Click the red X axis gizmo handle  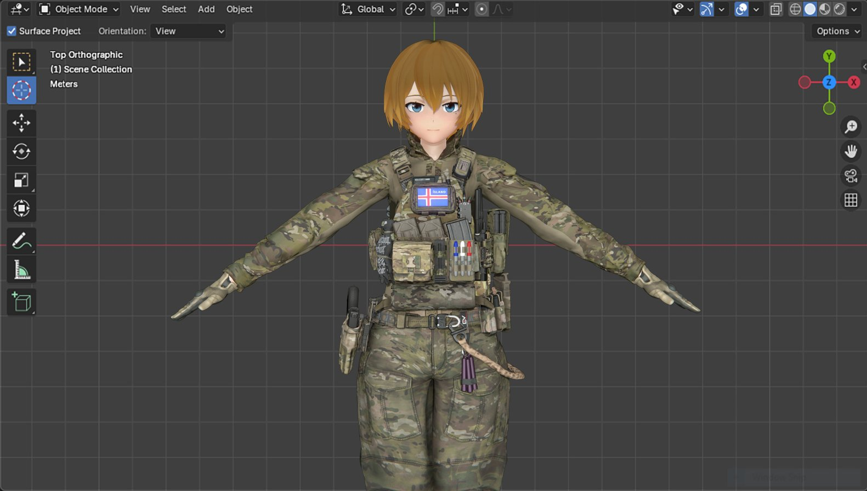tap(853, 82)
